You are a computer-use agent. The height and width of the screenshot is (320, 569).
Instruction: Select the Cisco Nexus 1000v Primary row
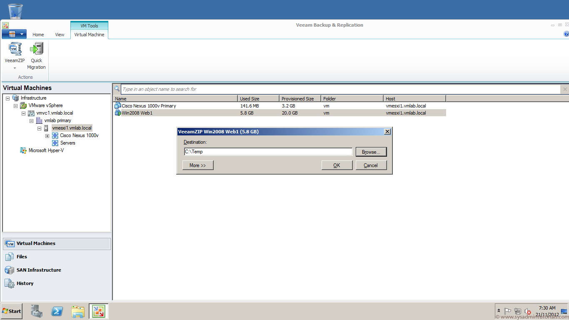tap(280, 106)
